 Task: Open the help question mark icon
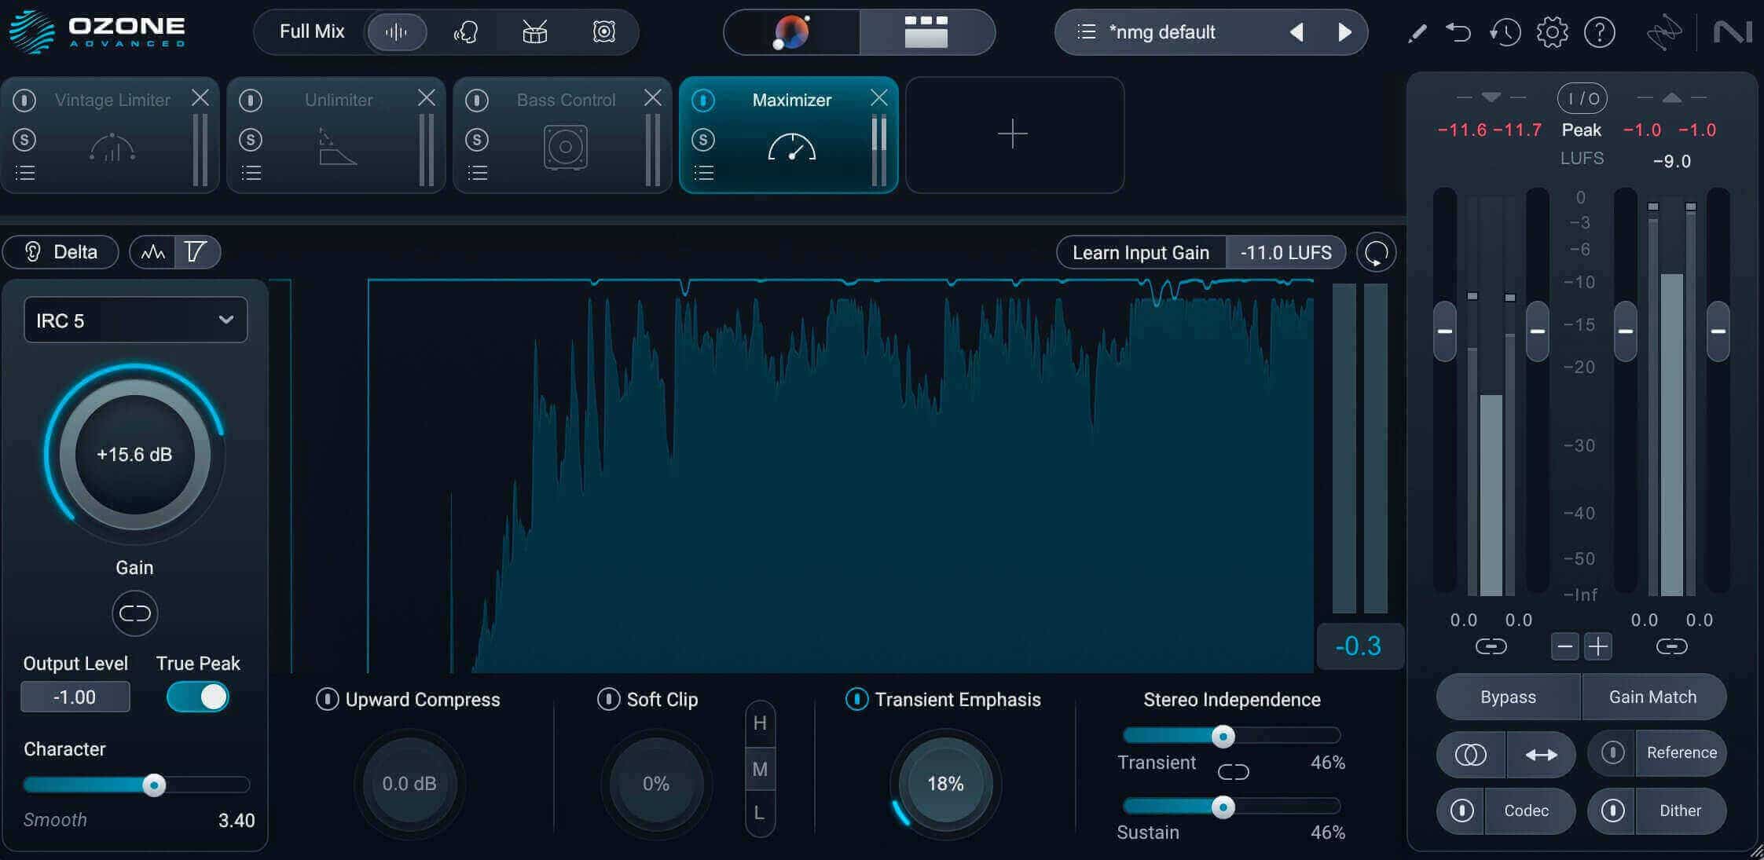click(1599, 32)
